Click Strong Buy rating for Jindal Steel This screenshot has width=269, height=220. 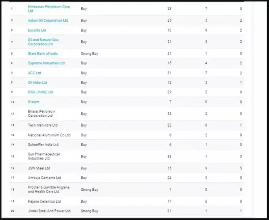tap(89, 211)
